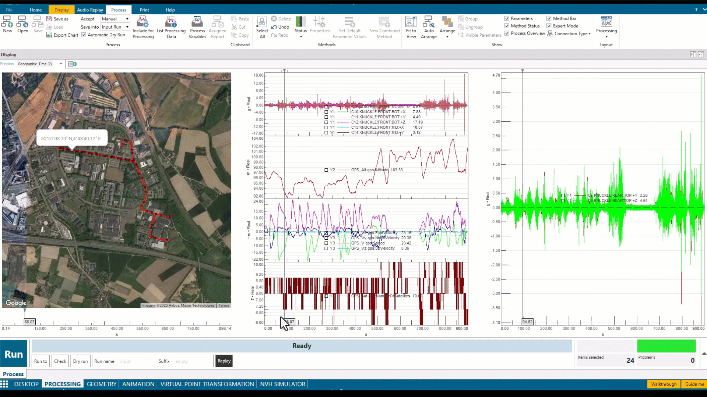Click the Auto Arrange icon
Image resolution: width=707 pixels, height=397 pixels.
click(x=428, y=22)
